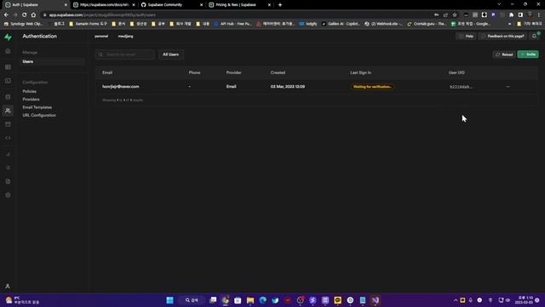Image resolution: width=545 pixels, height=307 pixels.
Task: Open File Explorer from the taskbar
Action: click(x=250, y=300)
